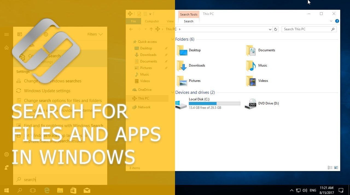Select the Search ribbon tab
The image size is (350, 195).
tap(188, 21)
